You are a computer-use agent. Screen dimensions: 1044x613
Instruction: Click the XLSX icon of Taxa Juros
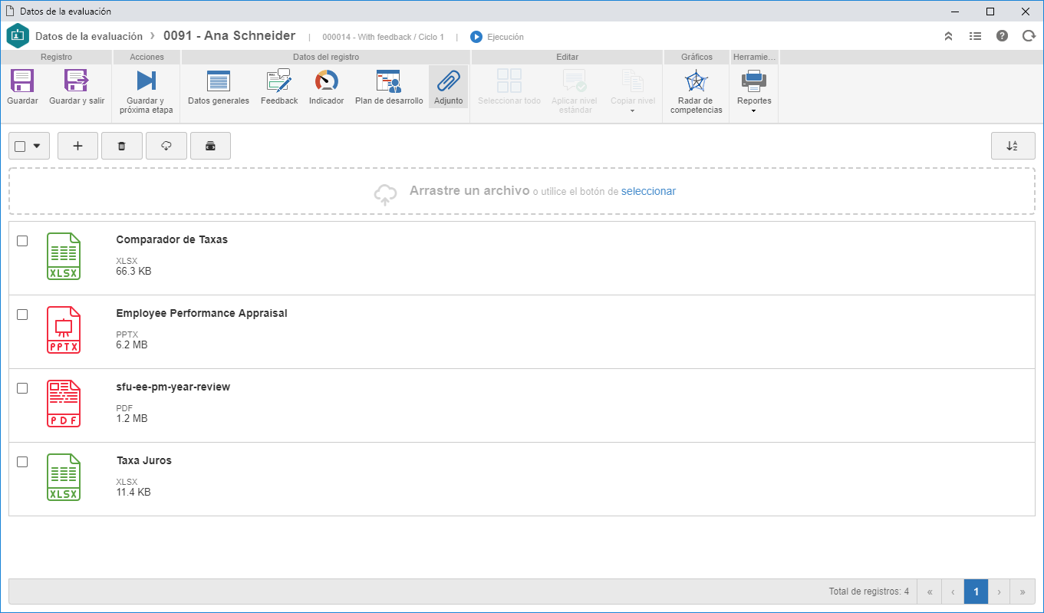pyautogui.click(x=64, y=477)
